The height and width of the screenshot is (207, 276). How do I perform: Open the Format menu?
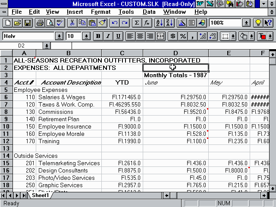tap(100, 12)
